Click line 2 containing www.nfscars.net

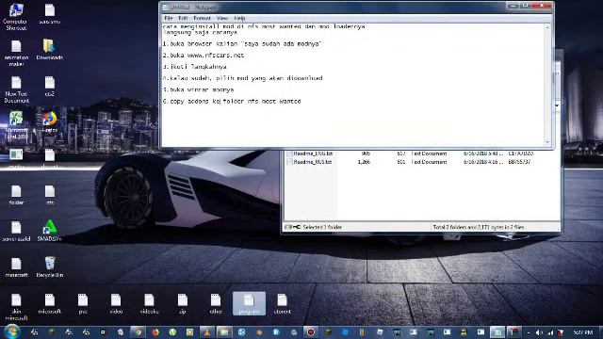click(x=204, y=55)
